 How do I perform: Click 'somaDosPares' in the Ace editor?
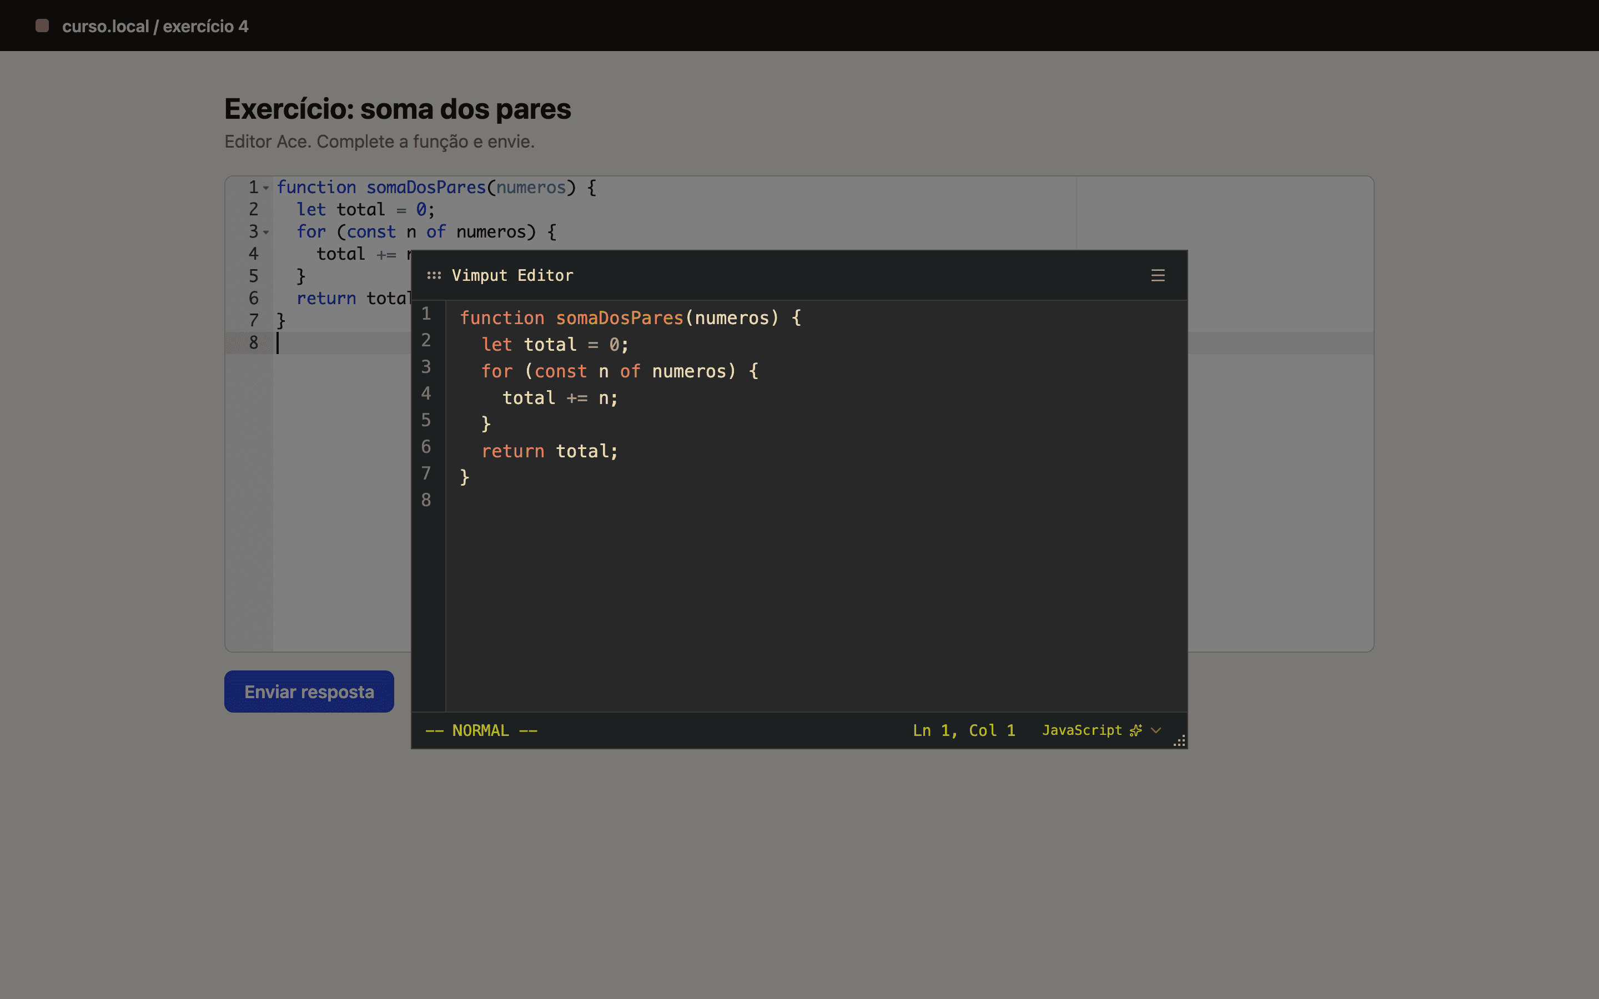click(x=426, y=188)
